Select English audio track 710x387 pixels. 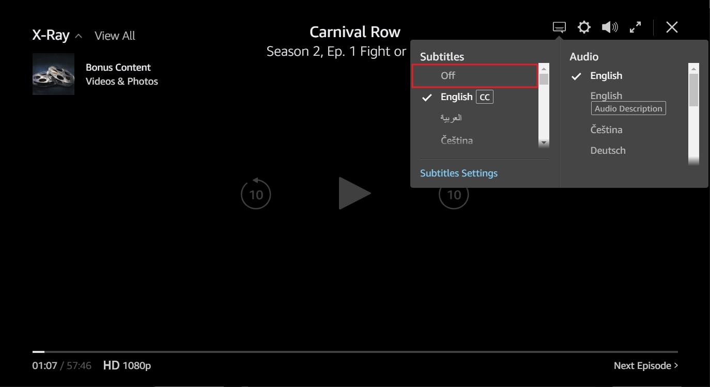[606, 76]
